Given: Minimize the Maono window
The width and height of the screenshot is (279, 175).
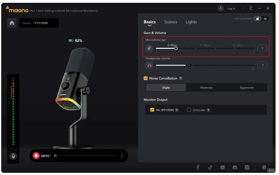Looking at the screenshot, I should pos(259,8).
